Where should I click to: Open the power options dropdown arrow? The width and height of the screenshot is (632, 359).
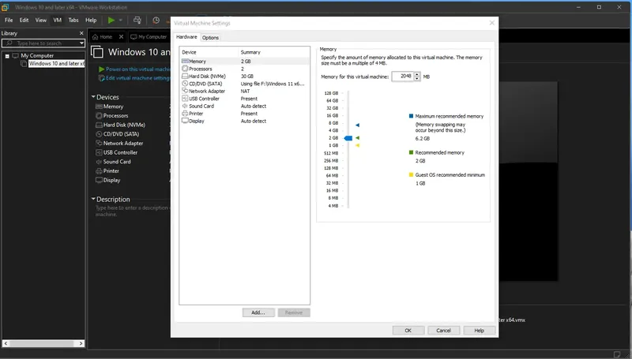tap(120, 21)
